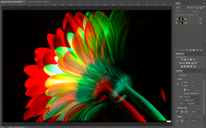Create a new layer

[x=197, y=50]
